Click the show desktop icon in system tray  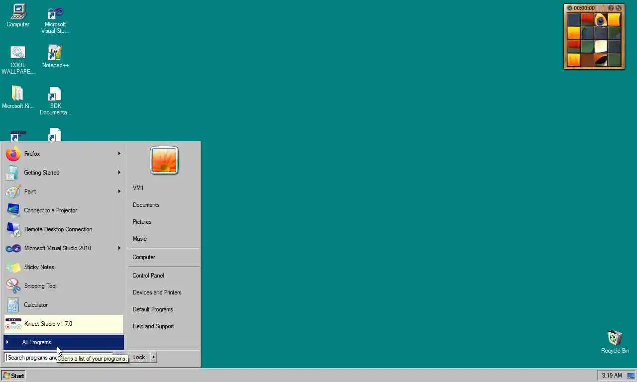631,376
